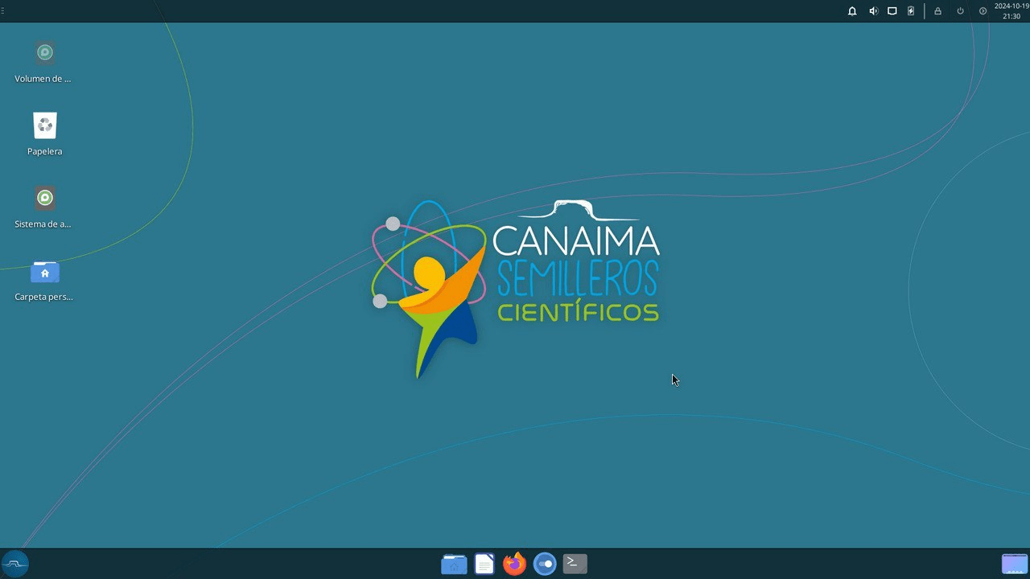Screen dimensions: 1030x579
Task: Expand the panel's circled arrow button
Action: 983,11
